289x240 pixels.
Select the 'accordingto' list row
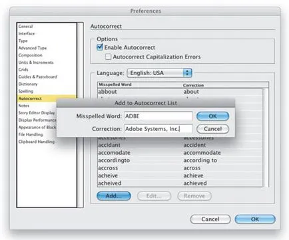pyautogui.click(x=180, y=160)
